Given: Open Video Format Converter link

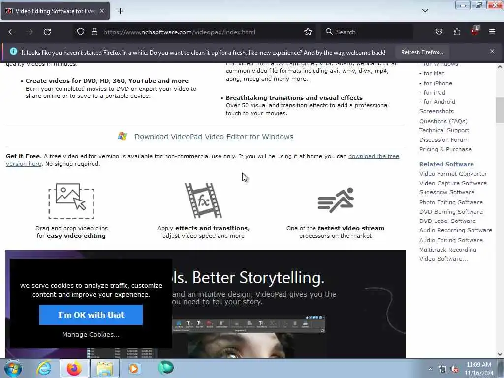Looking at the screenshot, I should [x=453, y=174].
